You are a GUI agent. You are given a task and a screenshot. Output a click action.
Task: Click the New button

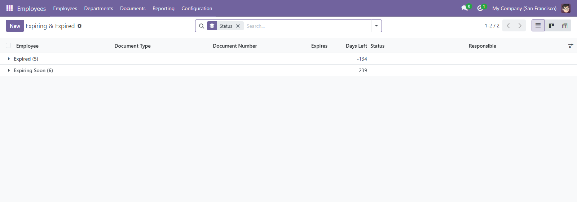pyautogui.click(x=15, y=26)
